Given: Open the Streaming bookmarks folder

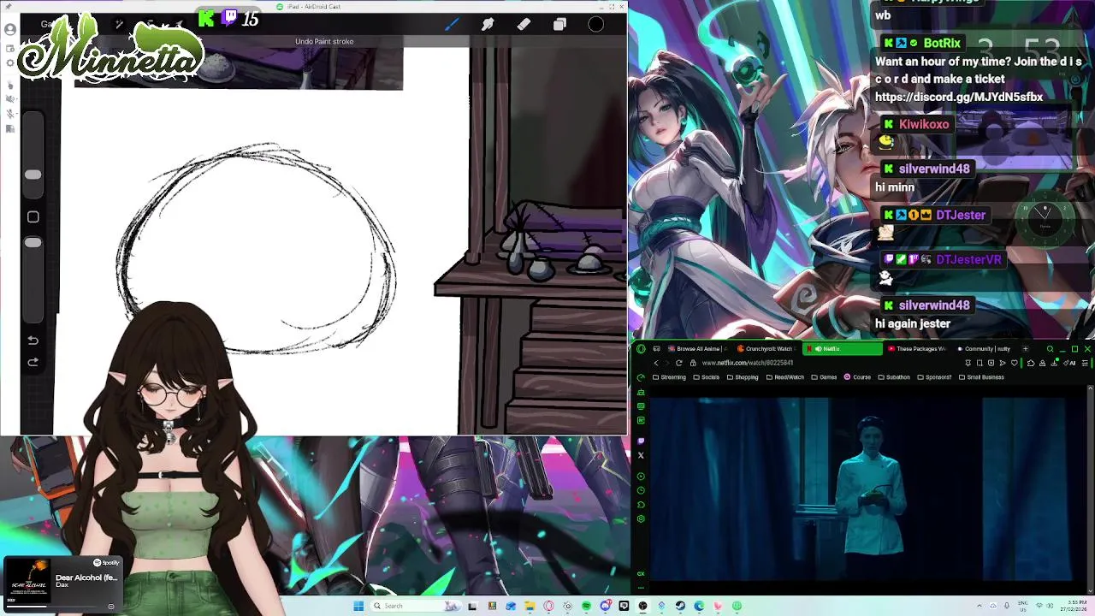Looking at the screenshot, I should [669, 377].
